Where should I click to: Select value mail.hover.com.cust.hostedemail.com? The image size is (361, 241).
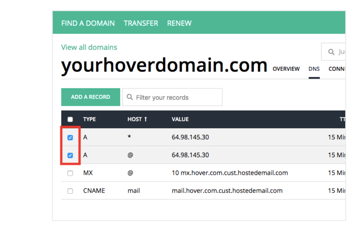click(x=227, y=191)
